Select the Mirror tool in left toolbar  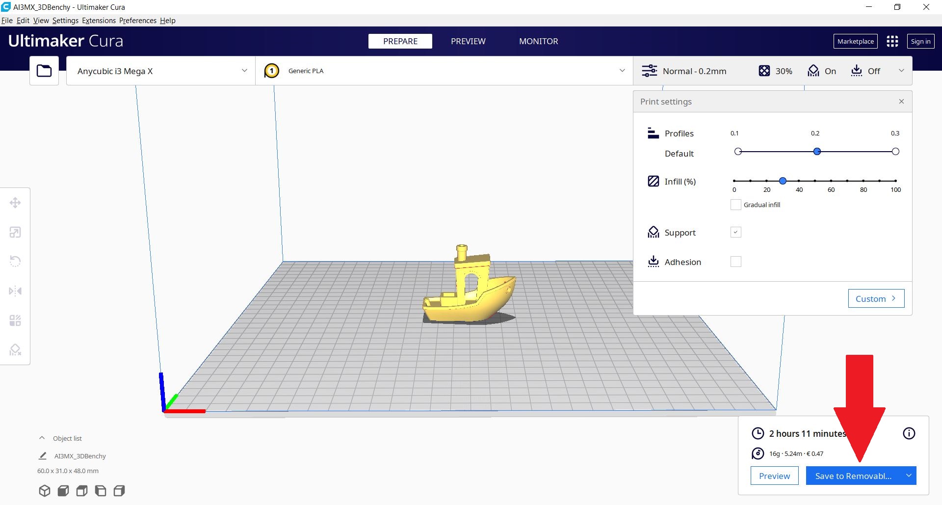point(15,291)
